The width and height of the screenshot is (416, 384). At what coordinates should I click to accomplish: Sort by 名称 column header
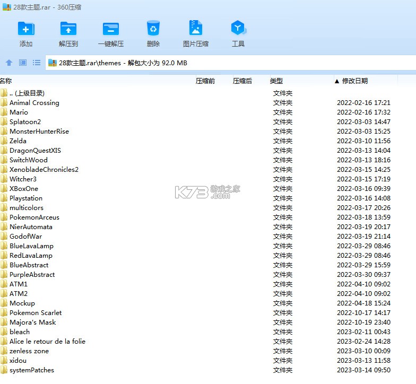6,81
